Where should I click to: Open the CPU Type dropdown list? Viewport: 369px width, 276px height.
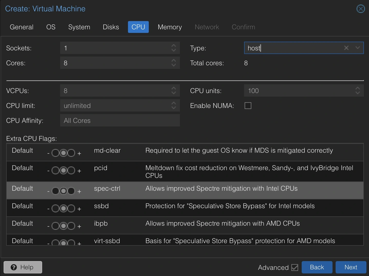pos(357,48)
